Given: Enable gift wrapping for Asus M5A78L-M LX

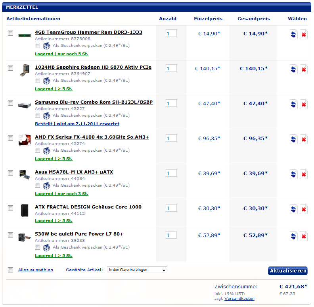Looking at the screenshot, I should click(37, 185).
